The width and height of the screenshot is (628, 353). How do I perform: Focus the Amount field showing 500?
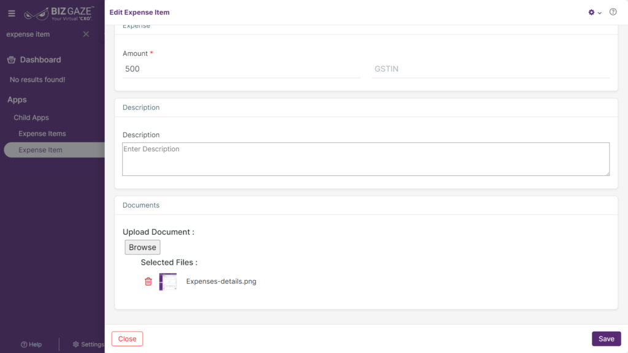click(x=241, y=69)
